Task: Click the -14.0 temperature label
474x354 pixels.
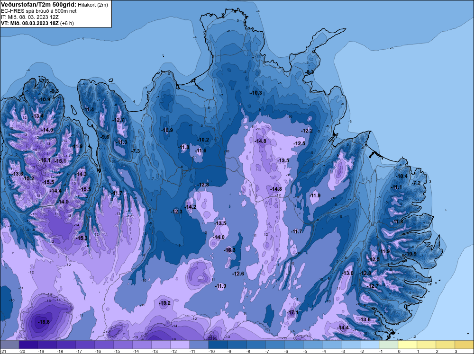Action: 219,237
